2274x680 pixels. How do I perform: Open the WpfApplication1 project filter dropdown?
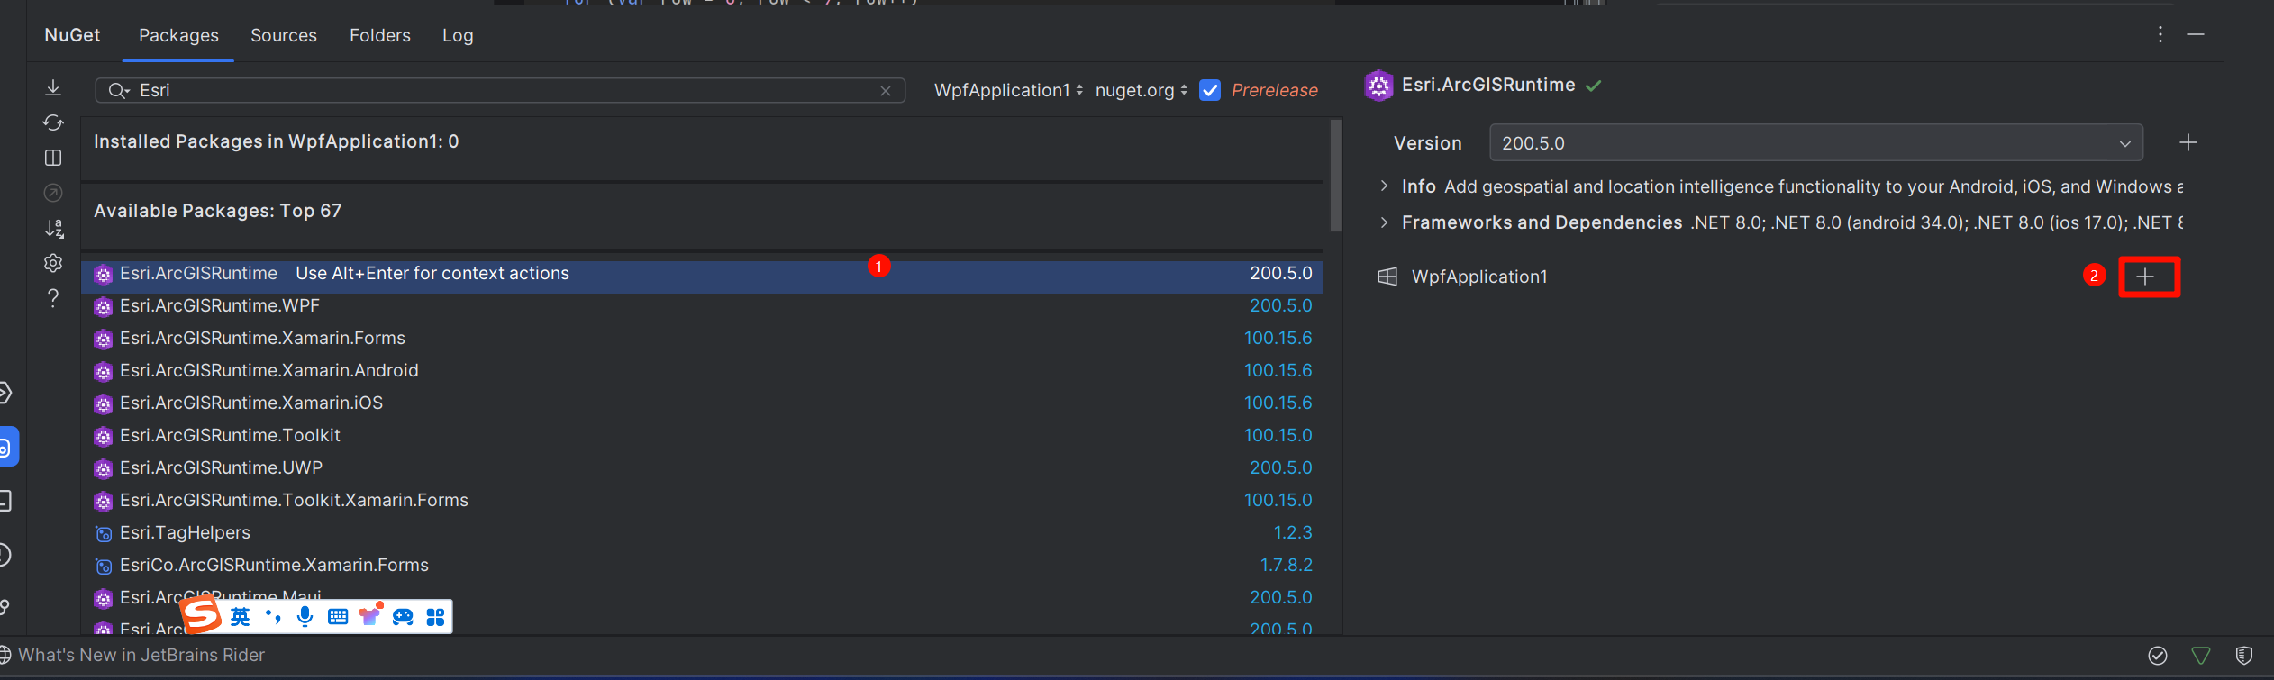(1008, 90)
